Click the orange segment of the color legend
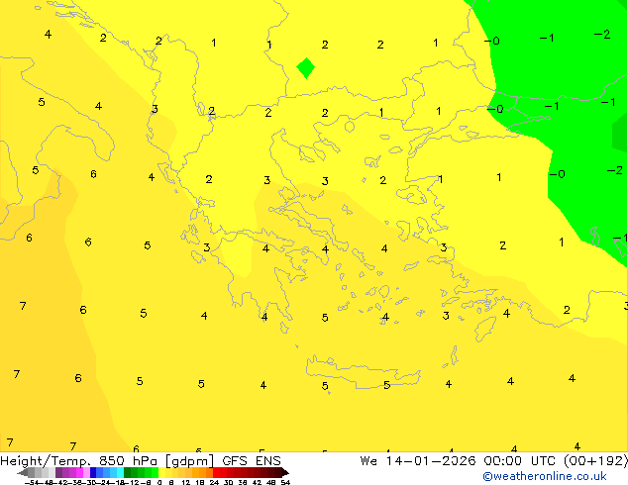The image size is (628, 485). (198, 473)
